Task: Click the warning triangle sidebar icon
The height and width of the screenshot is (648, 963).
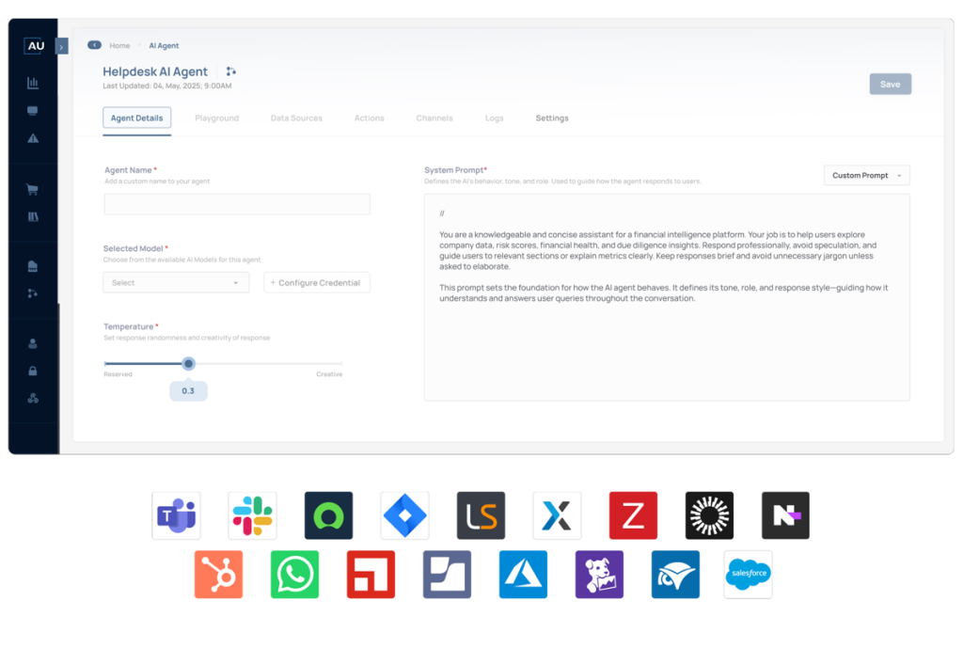Action: pos(33,138)
